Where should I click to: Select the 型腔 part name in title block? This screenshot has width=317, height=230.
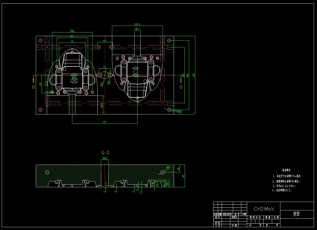pyautogui.click(x=297, y=214)
